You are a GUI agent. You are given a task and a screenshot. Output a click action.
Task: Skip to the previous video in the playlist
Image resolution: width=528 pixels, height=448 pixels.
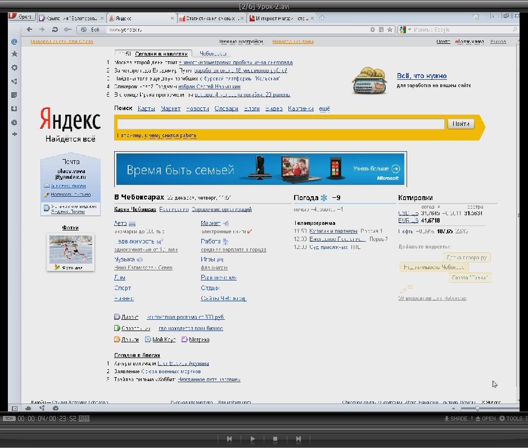click(x=229, y=438)
